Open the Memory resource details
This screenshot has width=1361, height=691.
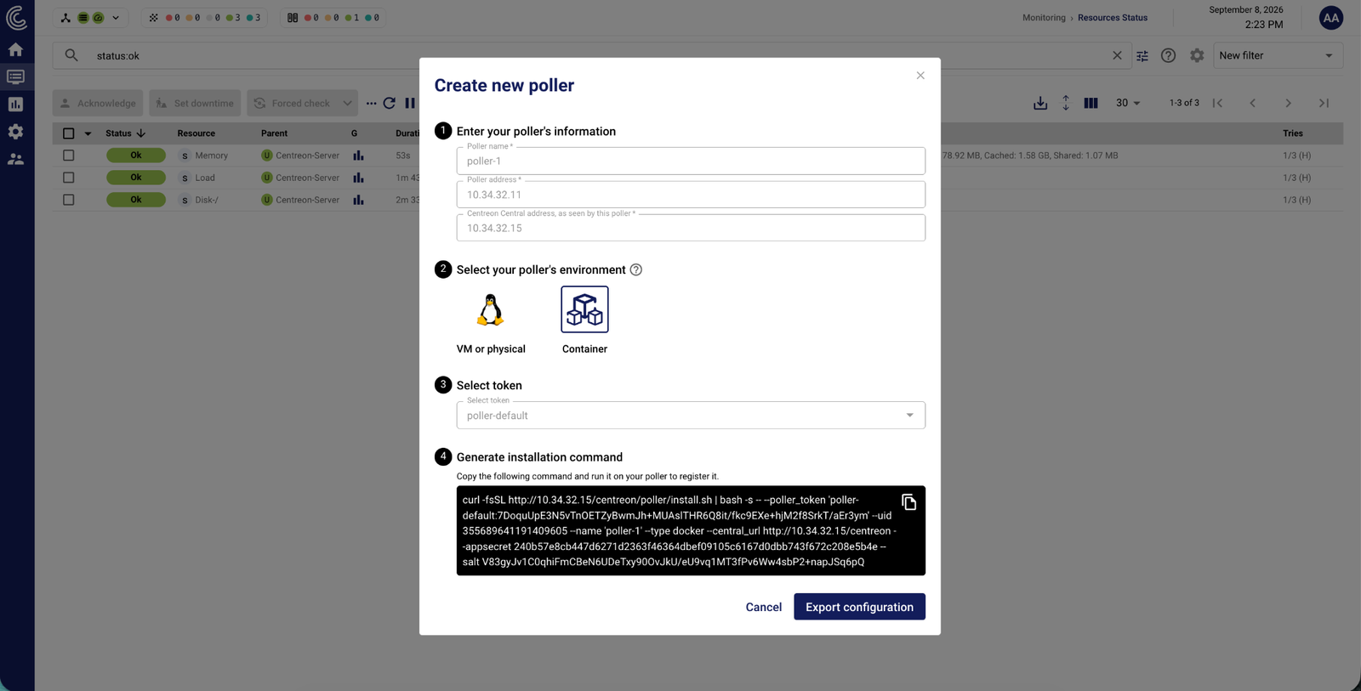tap(212, 156)
